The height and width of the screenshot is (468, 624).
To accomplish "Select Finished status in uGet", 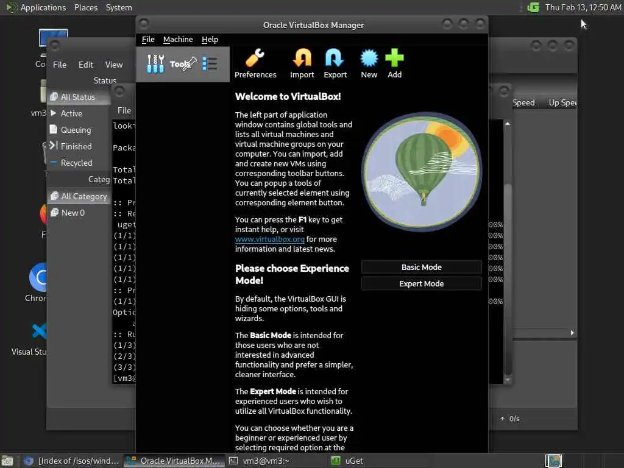I will (x=79, y=146).
